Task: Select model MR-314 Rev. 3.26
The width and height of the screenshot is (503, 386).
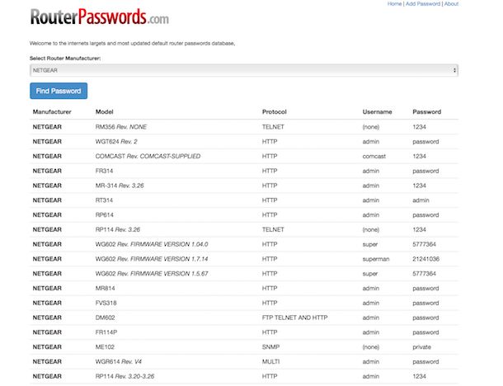Action: (120, 186)
